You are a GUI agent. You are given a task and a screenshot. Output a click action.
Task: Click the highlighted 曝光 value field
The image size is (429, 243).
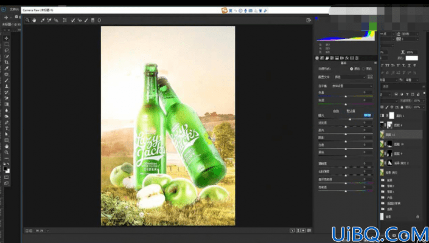[368, 115]
